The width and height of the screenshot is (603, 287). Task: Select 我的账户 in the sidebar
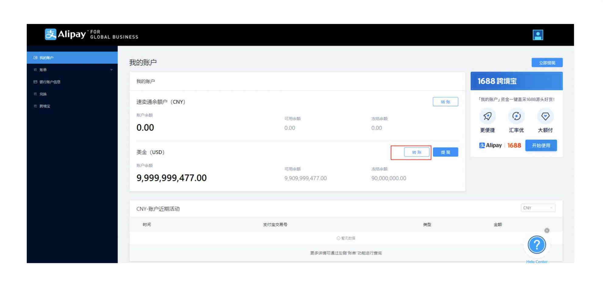[72, 58]
